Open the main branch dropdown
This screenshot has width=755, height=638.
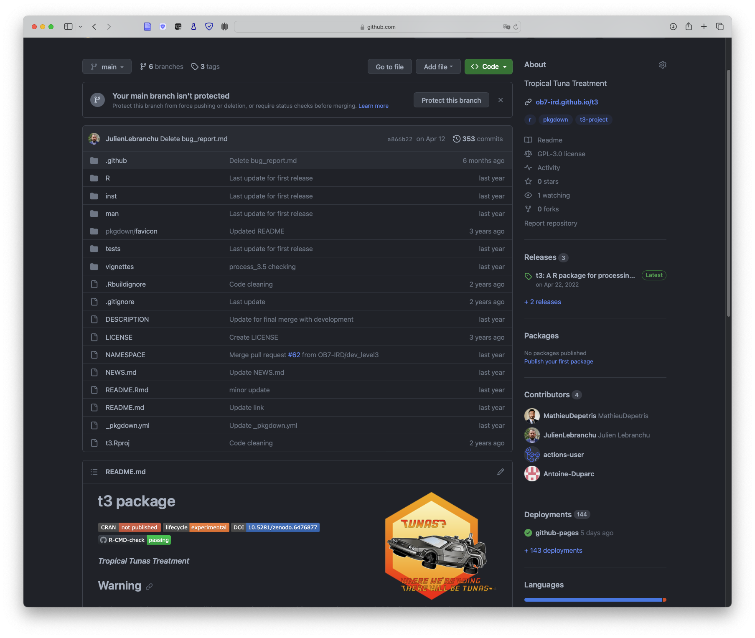tap(107, 66)
